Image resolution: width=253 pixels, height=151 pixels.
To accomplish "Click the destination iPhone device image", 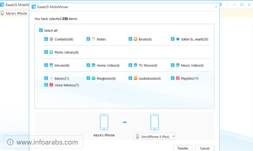I will click(x=155, y=122).
